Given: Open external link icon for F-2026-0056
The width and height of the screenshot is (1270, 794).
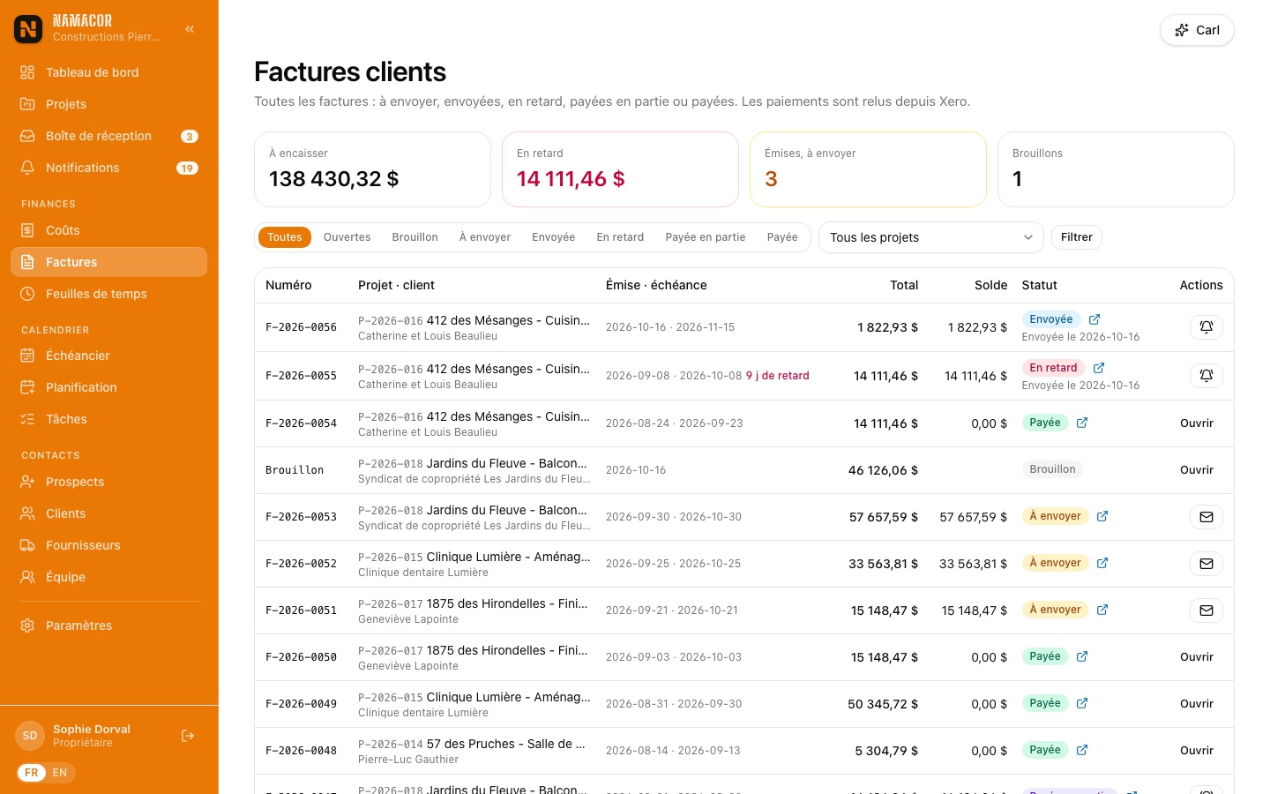Looking at the screenshot, I should click(1094, 319).
